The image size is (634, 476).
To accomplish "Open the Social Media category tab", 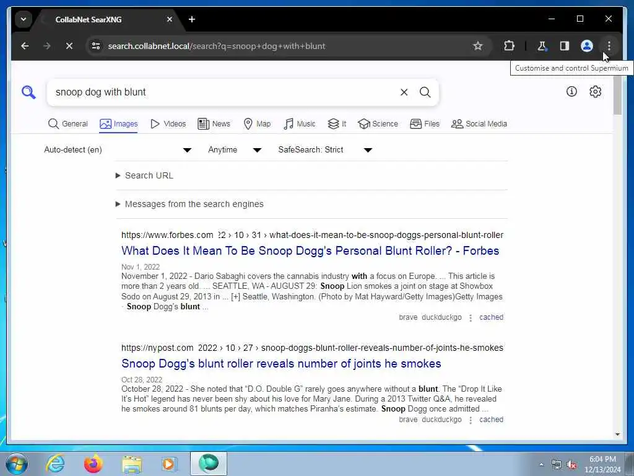I will 479,124.
